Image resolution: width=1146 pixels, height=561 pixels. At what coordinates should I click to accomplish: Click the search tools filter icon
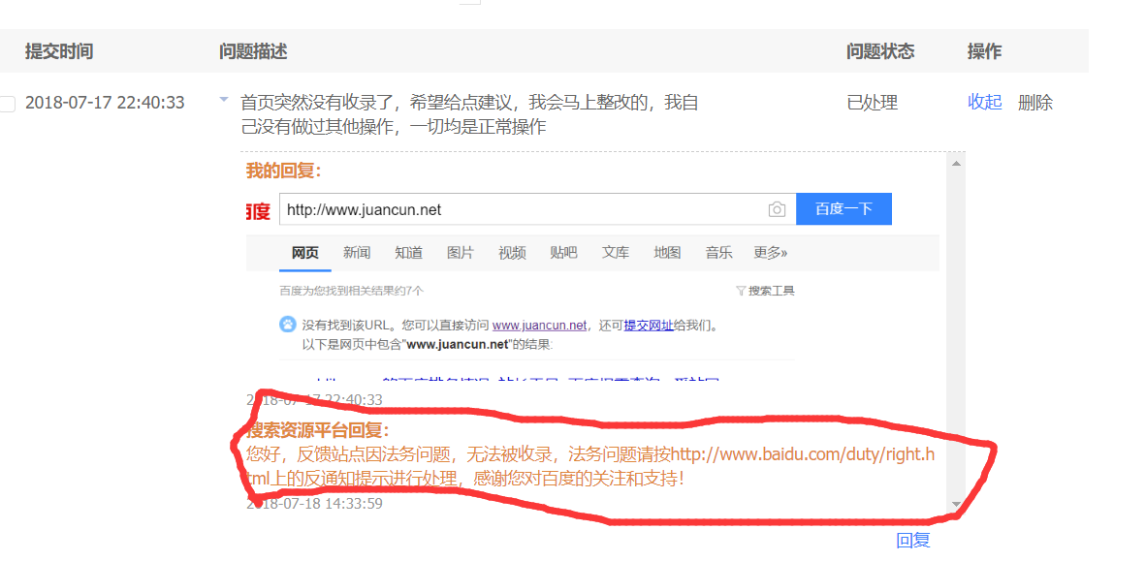pos(741,291)
